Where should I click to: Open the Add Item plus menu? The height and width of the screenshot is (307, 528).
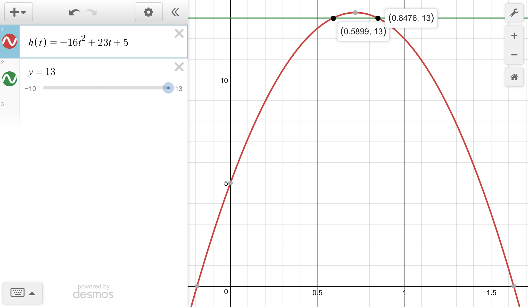[18, 12]
